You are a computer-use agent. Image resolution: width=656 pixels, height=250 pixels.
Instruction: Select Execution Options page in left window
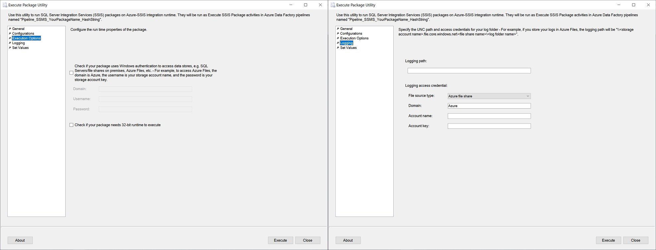click(x=27, y=38)
